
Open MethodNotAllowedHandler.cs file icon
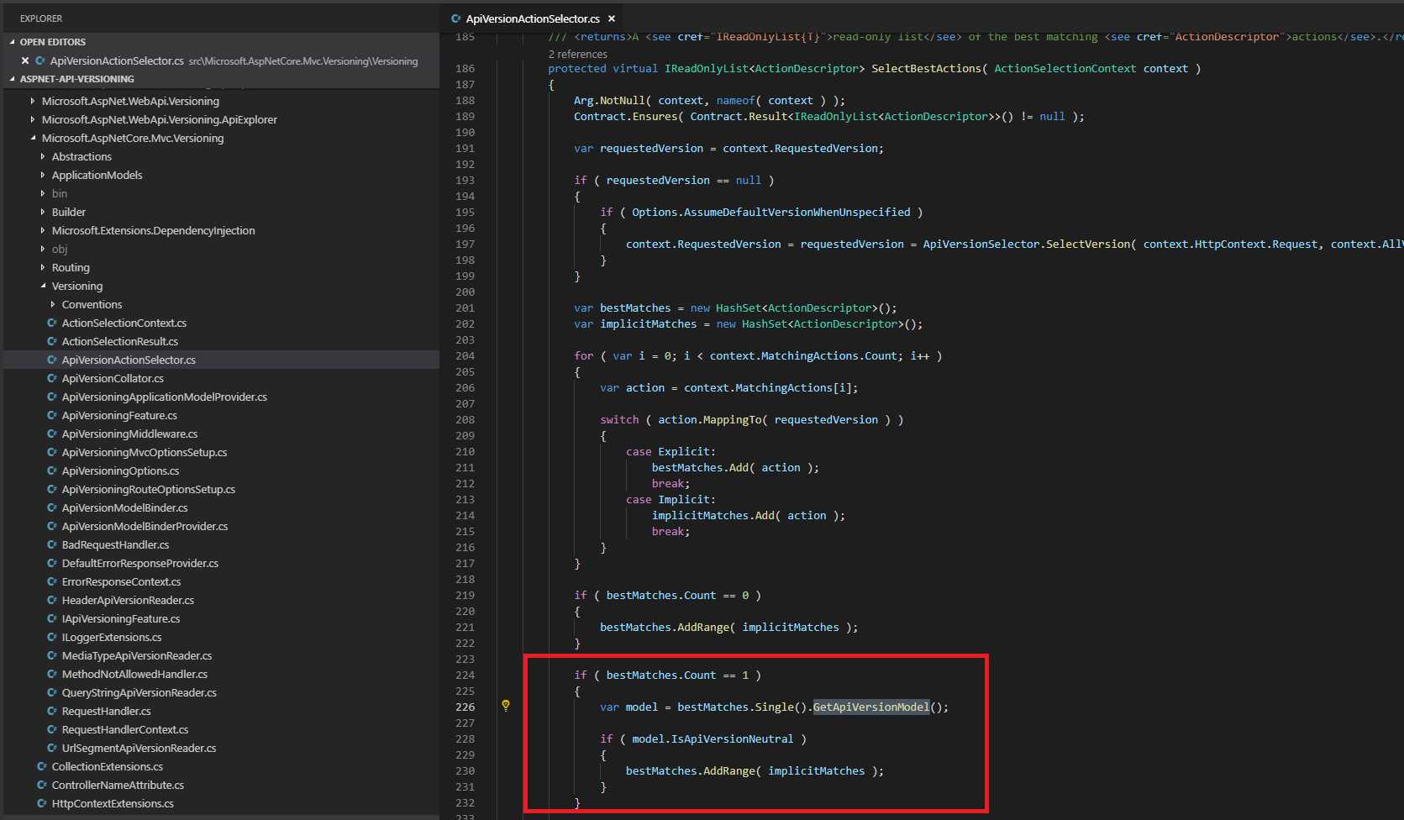click(52, 674)
